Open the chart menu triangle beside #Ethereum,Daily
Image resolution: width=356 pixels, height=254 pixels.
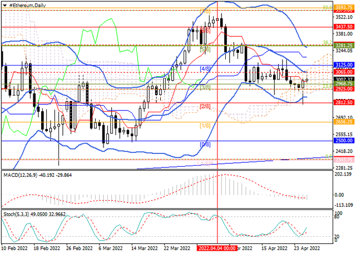[x=5, y=6]
